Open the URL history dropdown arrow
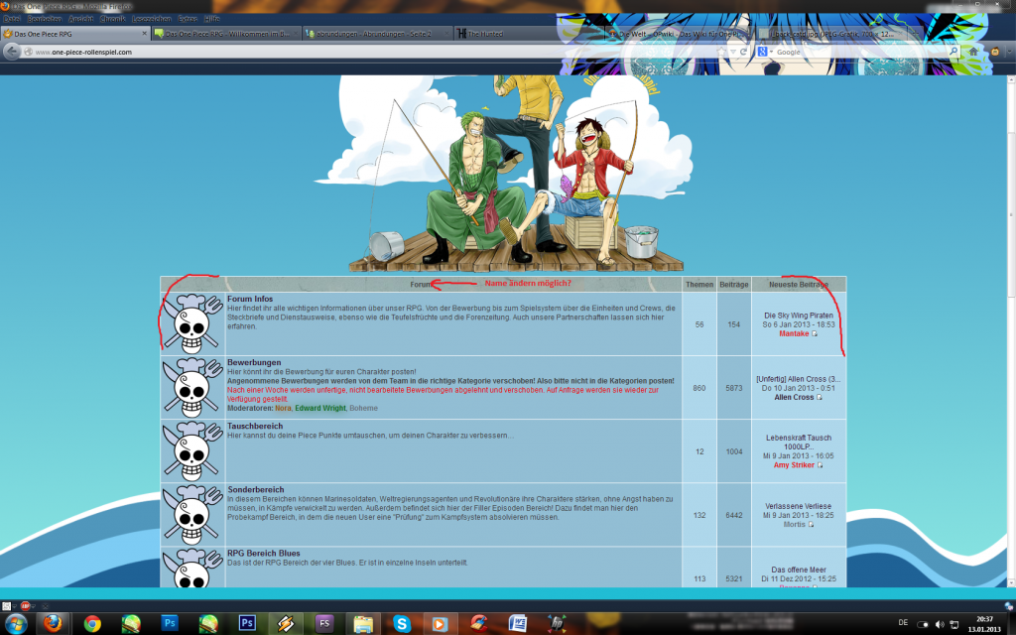 point(733,52)
